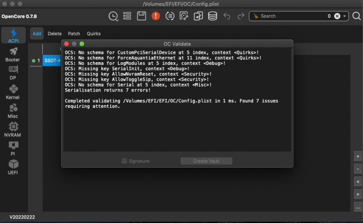Save the config with the floppy disk icon
The width and height of the screenshot is (363, 223).
[142, 16]
